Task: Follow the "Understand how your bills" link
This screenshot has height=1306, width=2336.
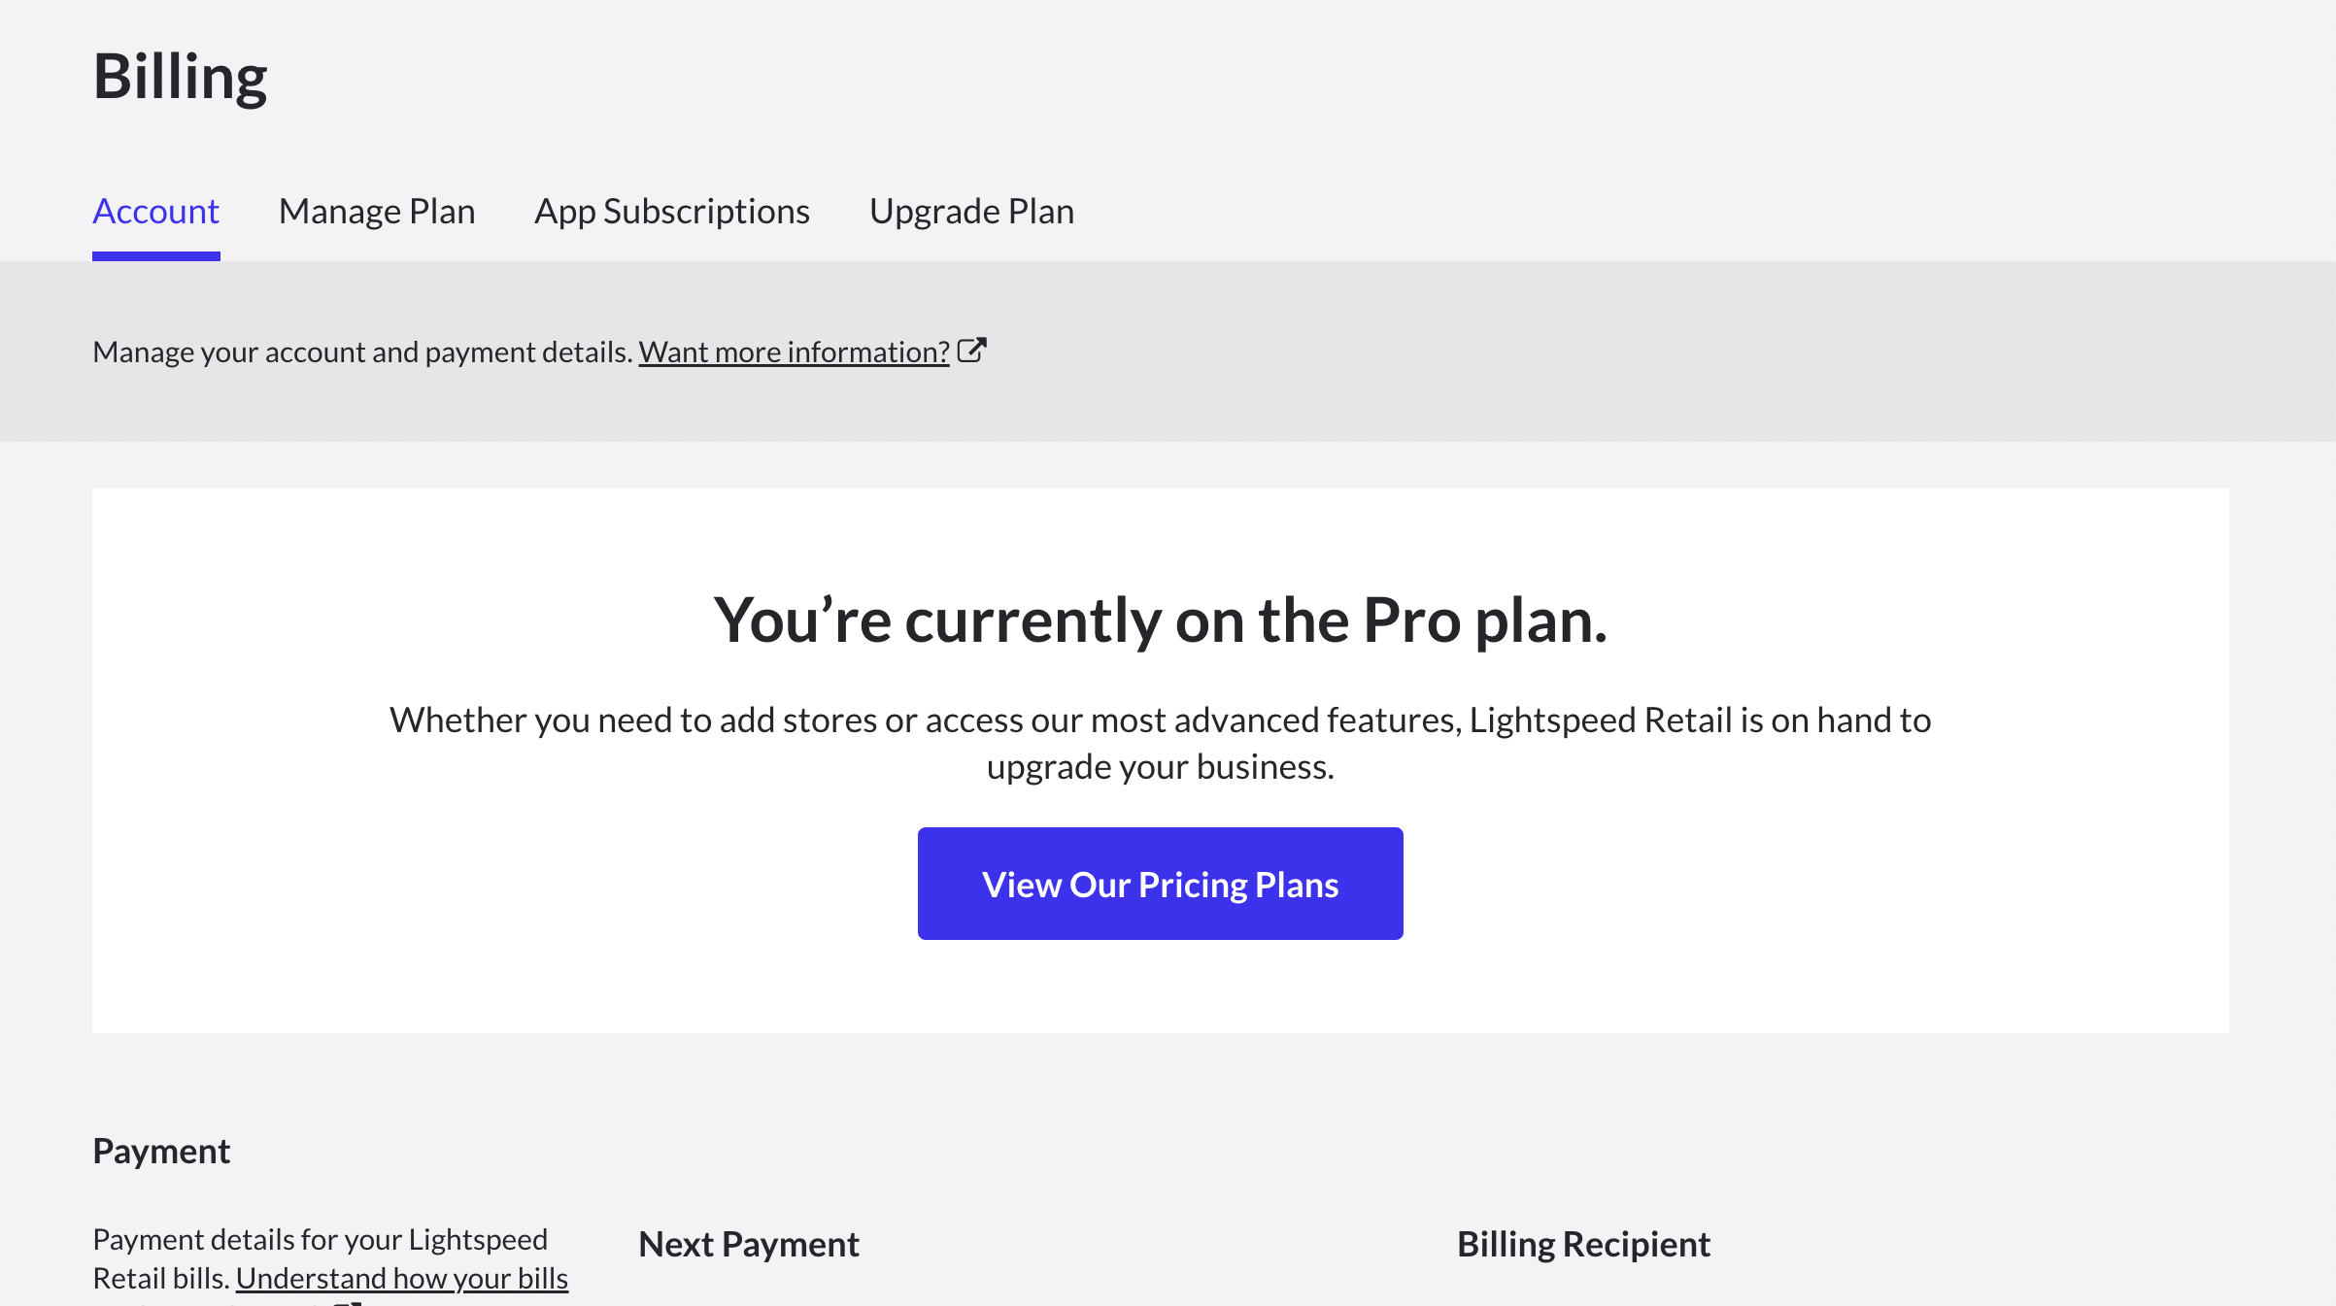Action: [402, 1279]
